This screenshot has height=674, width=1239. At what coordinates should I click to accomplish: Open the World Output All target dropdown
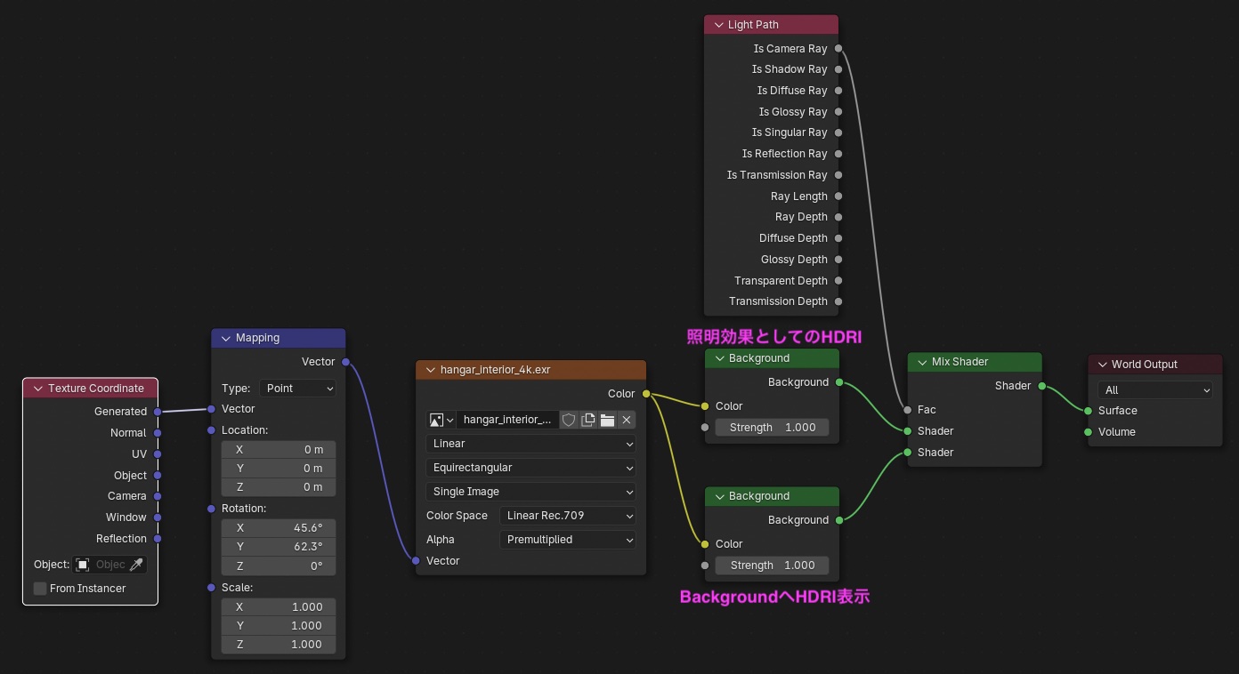click(x=1155, y=390)
